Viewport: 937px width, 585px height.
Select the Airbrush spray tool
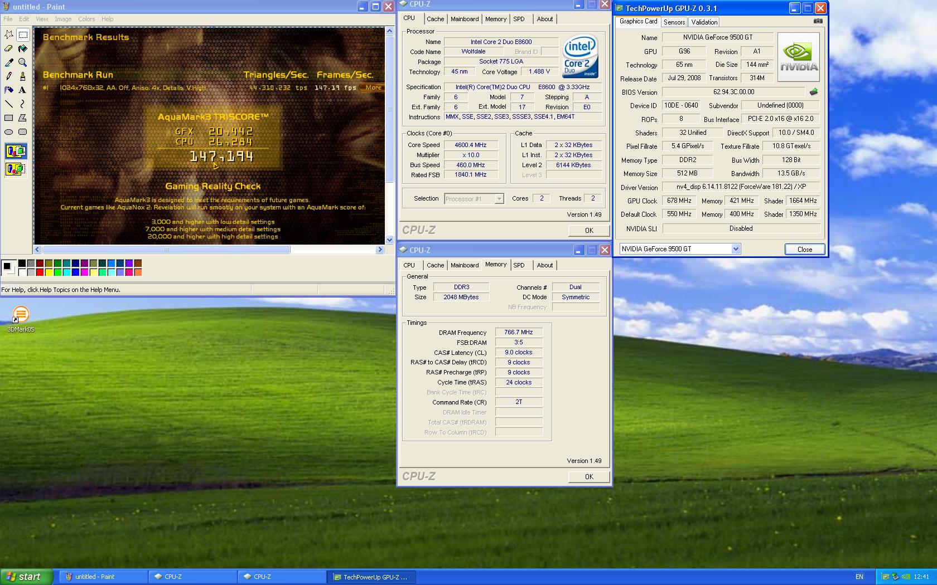pyautogui.click(x=9, y=90)
